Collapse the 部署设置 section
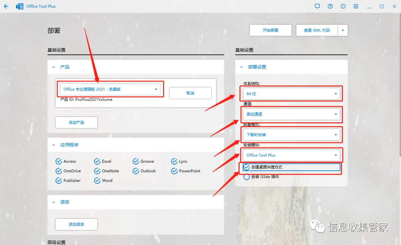 241,67
